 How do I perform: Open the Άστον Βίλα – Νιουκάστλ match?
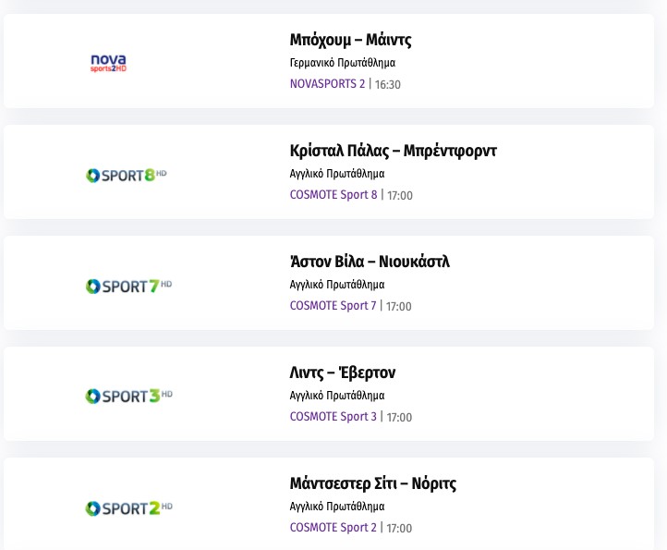(370, 262)
